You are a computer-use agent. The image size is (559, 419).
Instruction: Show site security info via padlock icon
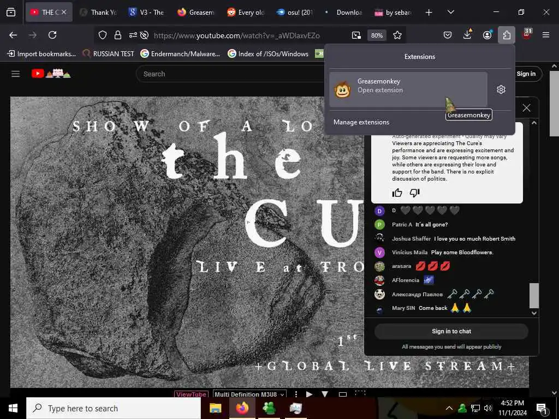pos(118,35)
